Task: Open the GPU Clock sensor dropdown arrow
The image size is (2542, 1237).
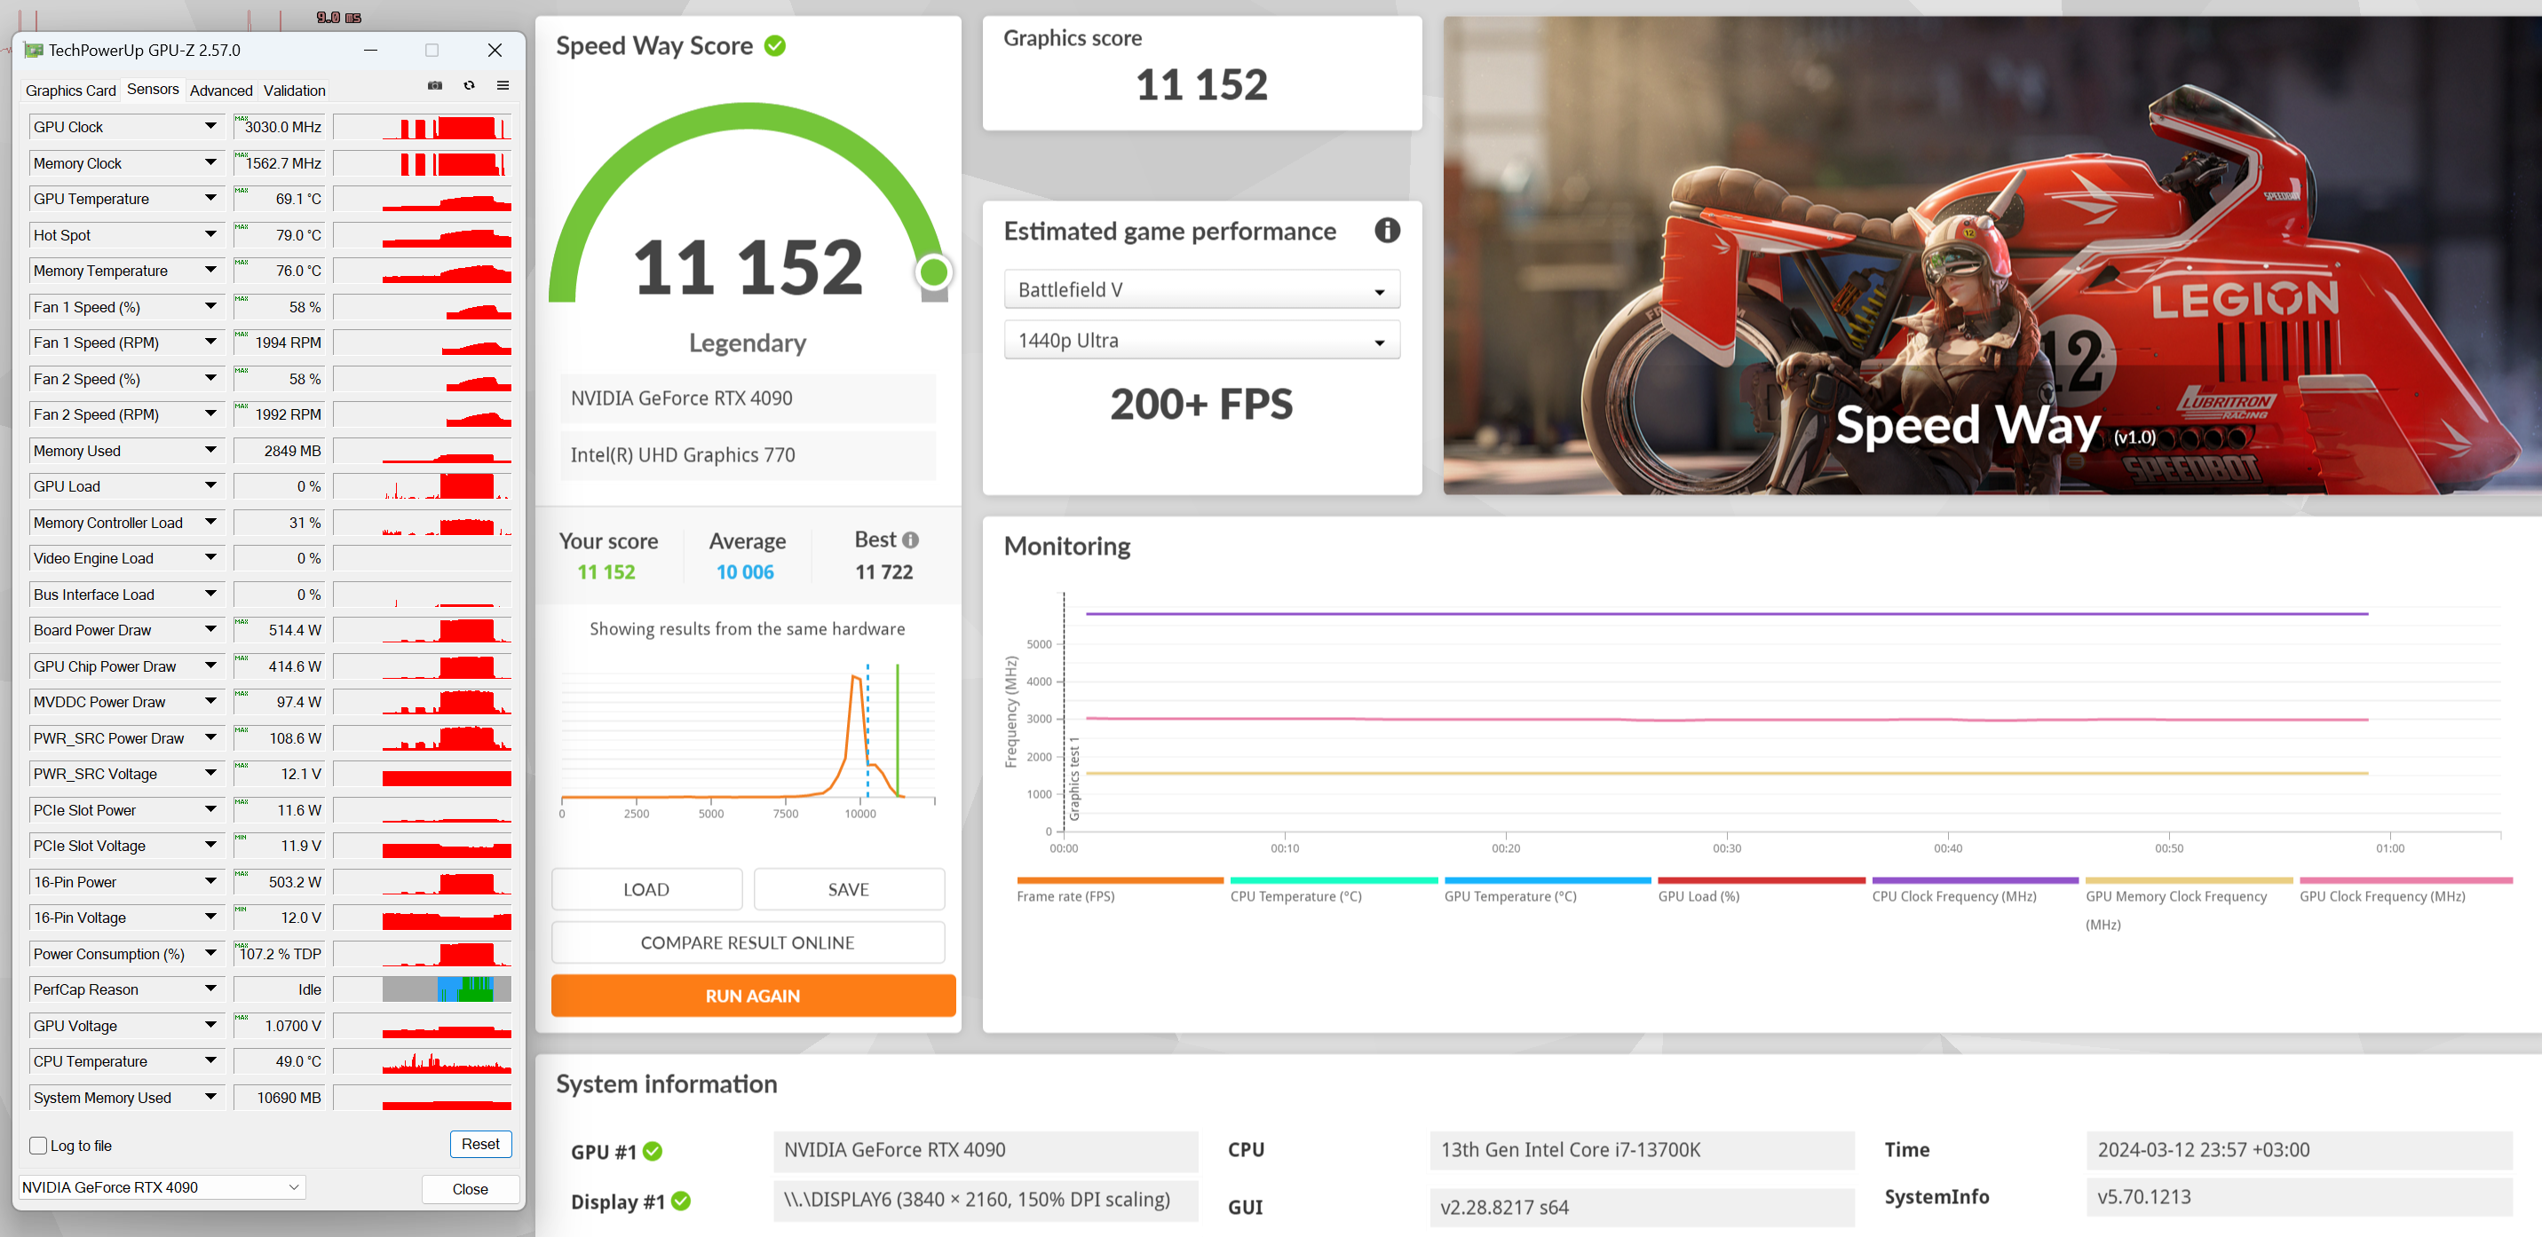Action: click(x=210, y=126)
